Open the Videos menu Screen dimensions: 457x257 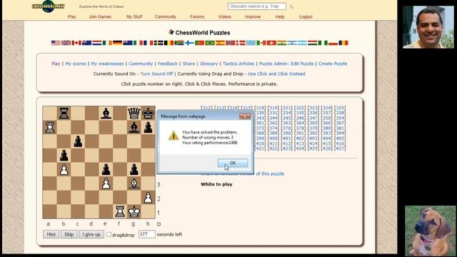[224, 17]
